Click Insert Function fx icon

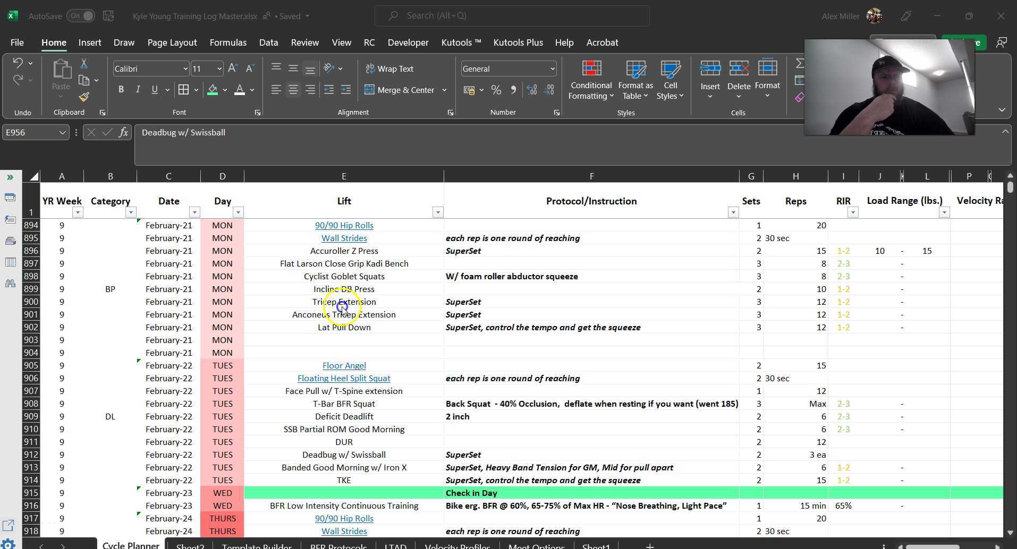click(123, 132)
